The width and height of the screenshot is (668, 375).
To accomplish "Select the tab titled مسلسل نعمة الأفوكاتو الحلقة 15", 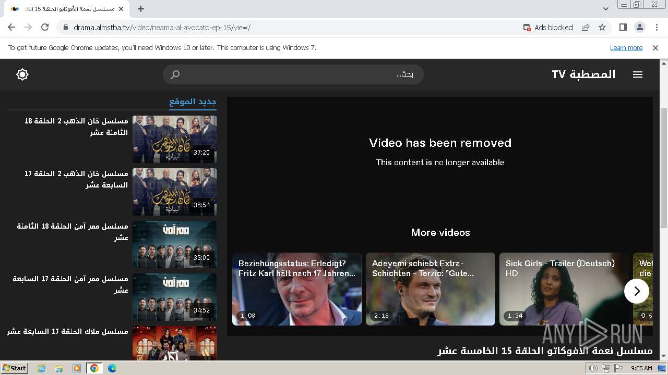I will 67,9.
